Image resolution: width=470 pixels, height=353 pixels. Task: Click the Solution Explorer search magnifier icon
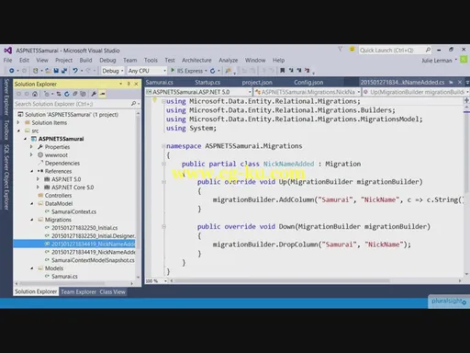pos(134,104)
